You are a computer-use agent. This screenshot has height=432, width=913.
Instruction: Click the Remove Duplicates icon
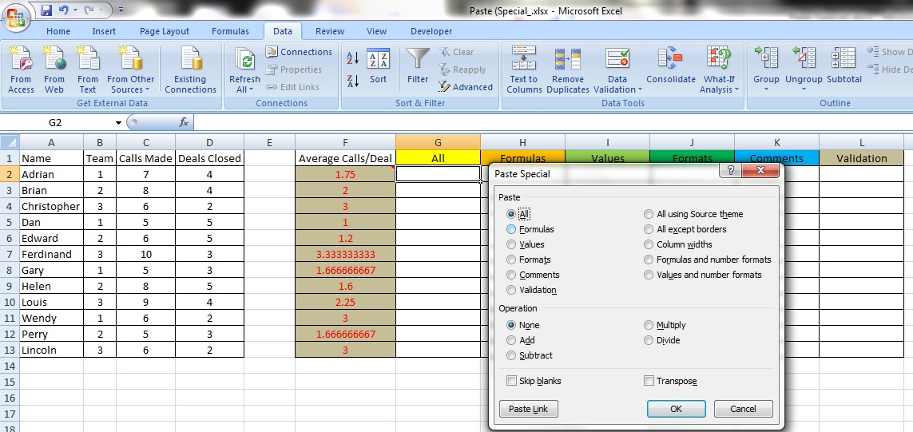568,60
